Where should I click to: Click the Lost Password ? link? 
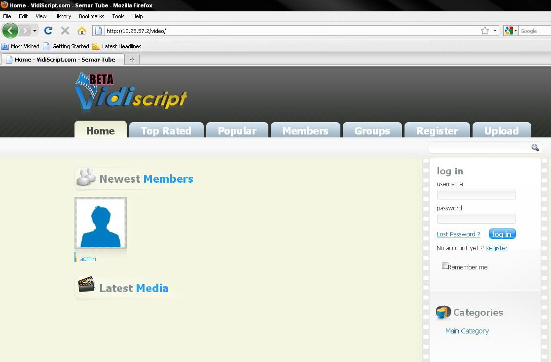pos(458,234)
